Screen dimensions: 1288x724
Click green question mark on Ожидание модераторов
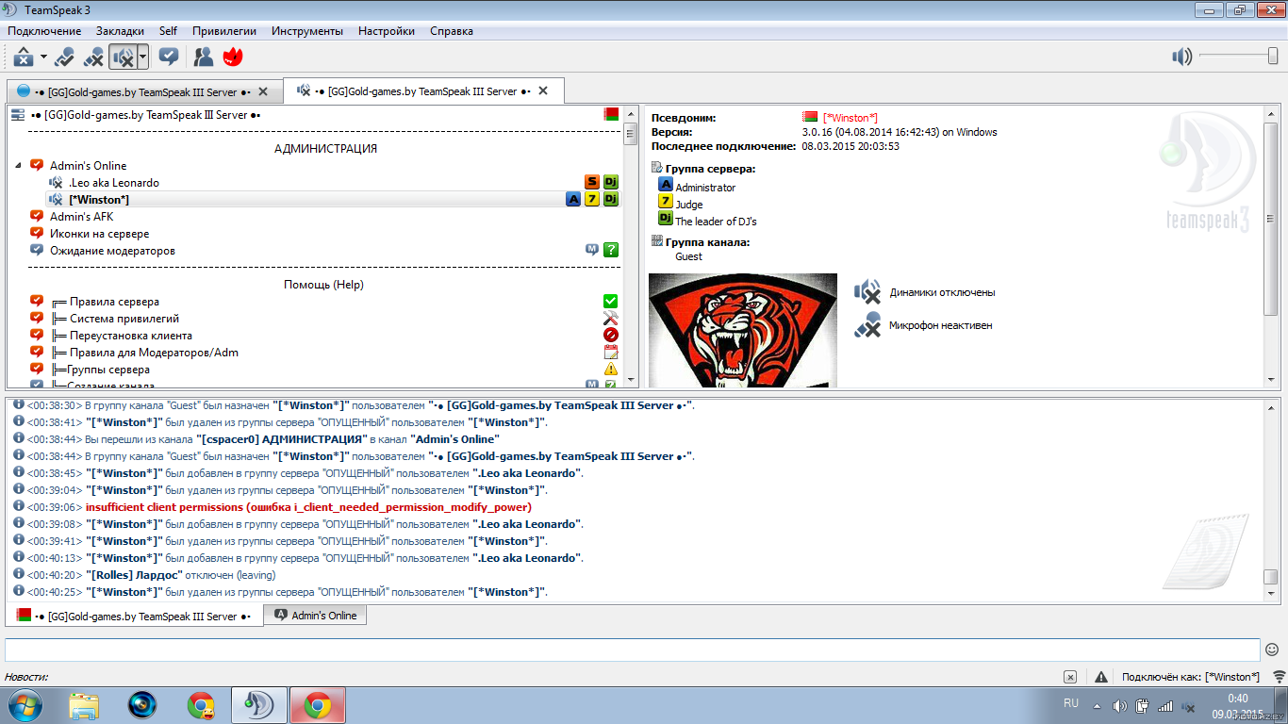(611, 250)
